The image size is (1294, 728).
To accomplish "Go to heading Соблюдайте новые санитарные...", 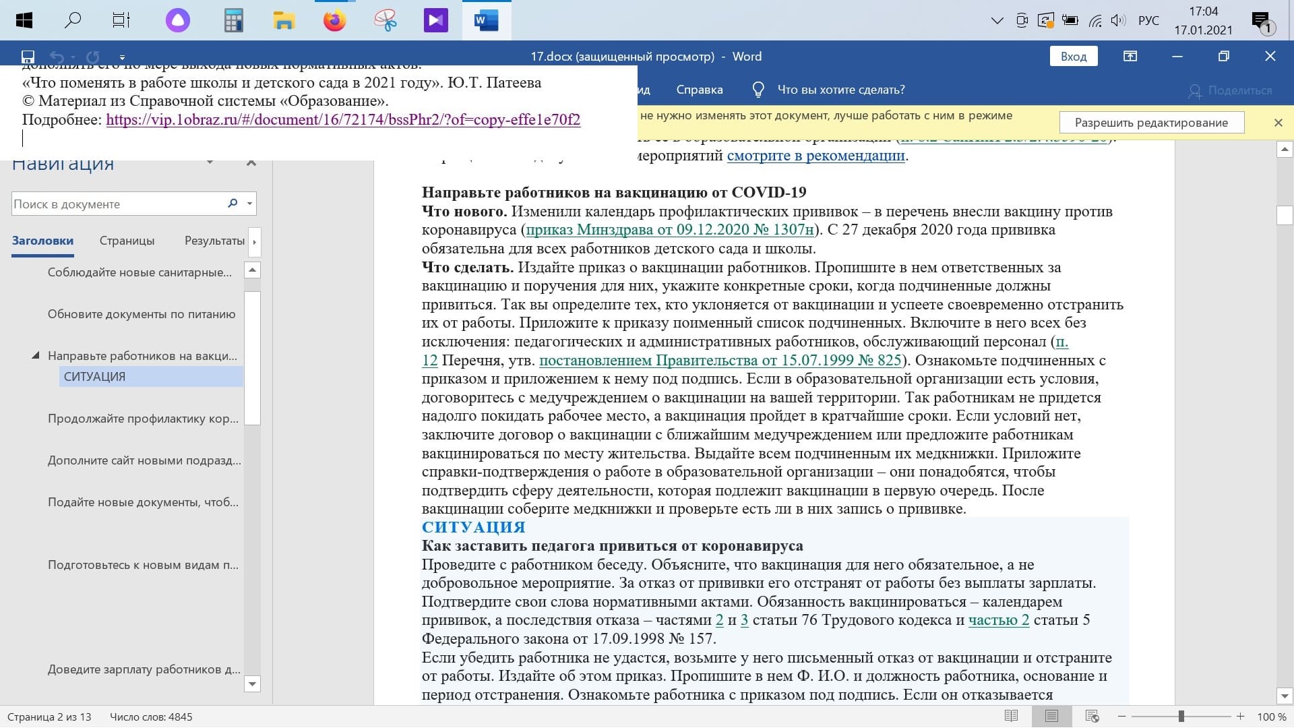I will coord(140,272).
